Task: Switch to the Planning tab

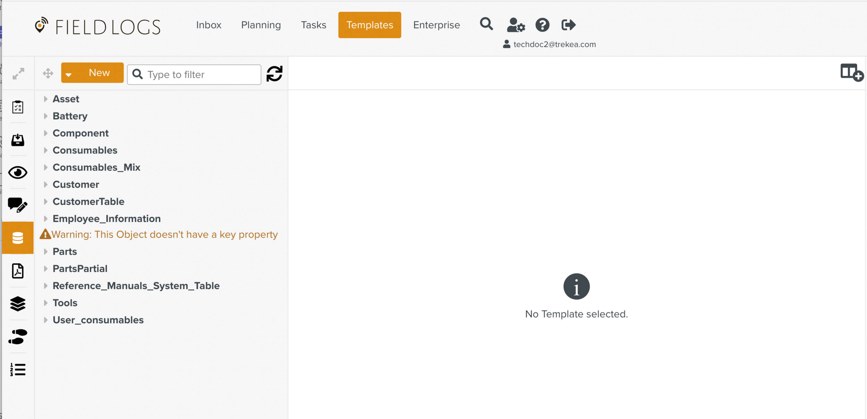Action: coord(261,25)
